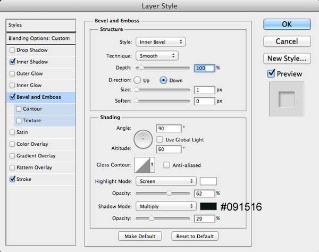Select the Satin effect label
Viewport: 319px width, 252px height.
22,132
